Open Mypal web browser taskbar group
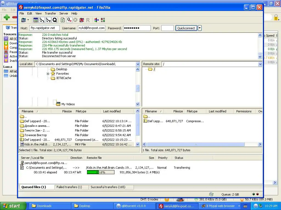The width and height of the screenshot is (281, 210). coord(220,206)
